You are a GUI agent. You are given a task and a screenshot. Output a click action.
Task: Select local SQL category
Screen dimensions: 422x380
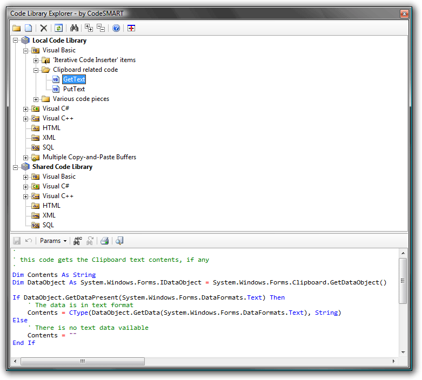pyautogui.click(x=48, y=147)
